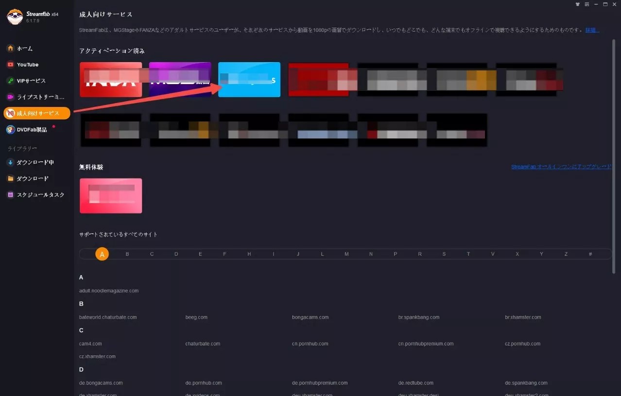Image resolution: width=621 pixels, height=396 pixels.
Task: Click the StreamFab logo in top-left corner
Action: coord(15,17)
